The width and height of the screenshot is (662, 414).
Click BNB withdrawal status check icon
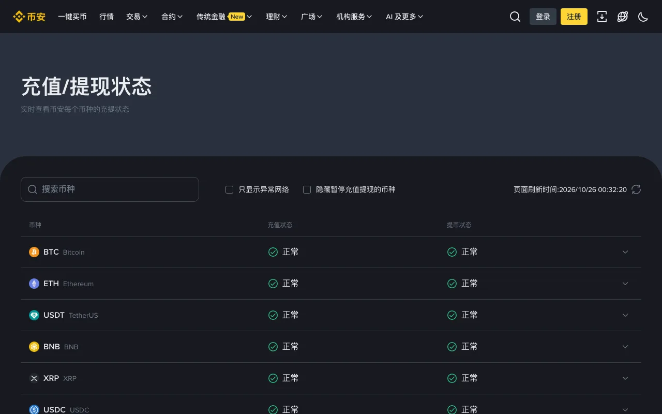pyautogui.click(x=452, y=347)
